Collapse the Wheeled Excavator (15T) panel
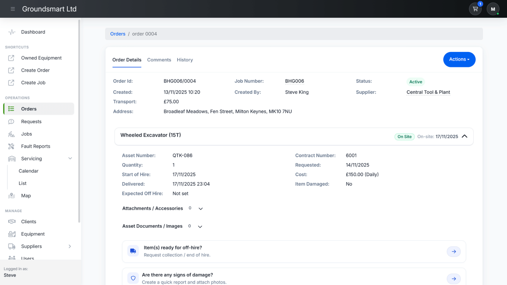The width and height of the screenshot is (507, 285). tap(465, 136)
